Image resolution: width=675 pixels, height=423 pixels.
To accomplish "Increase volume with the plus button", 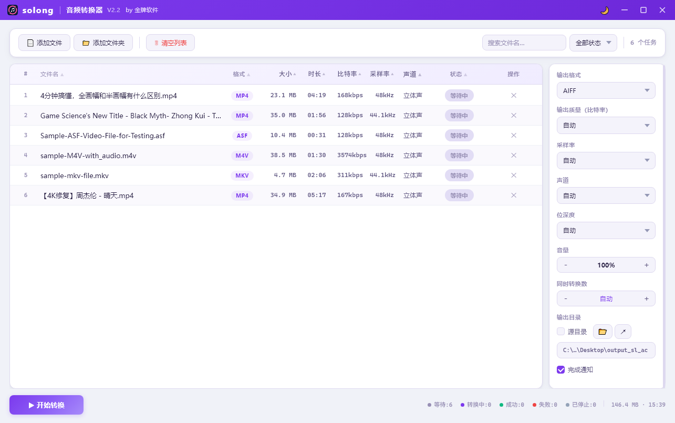I will (x=646, y=265).
